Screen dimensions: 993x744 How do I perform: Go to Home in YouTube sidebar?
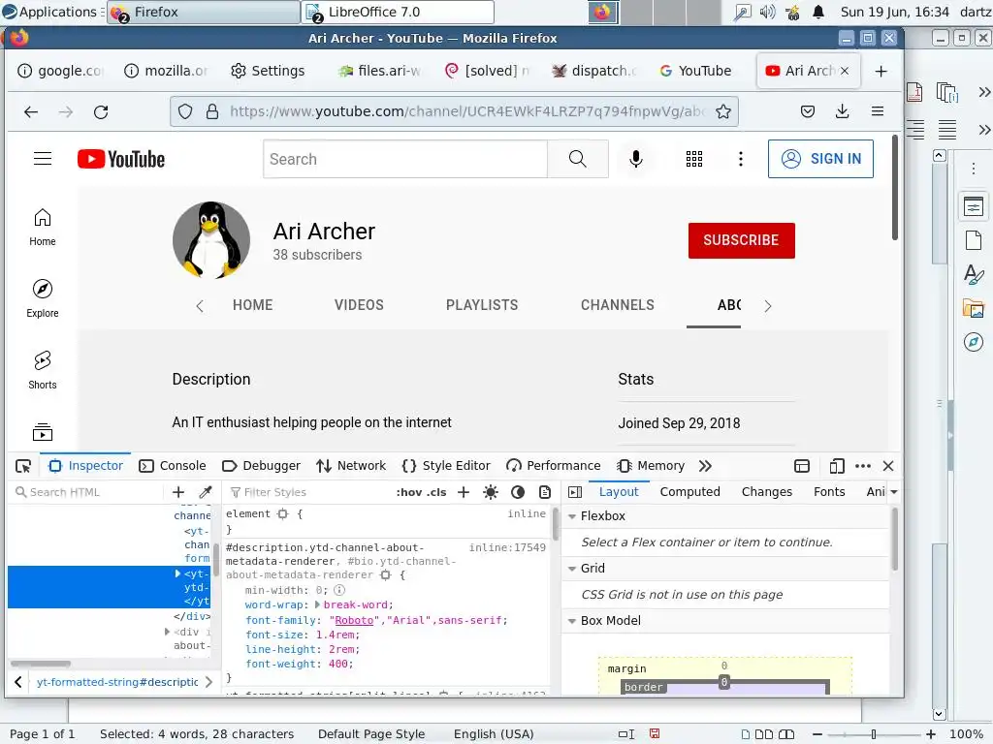[x=43, y=228]
